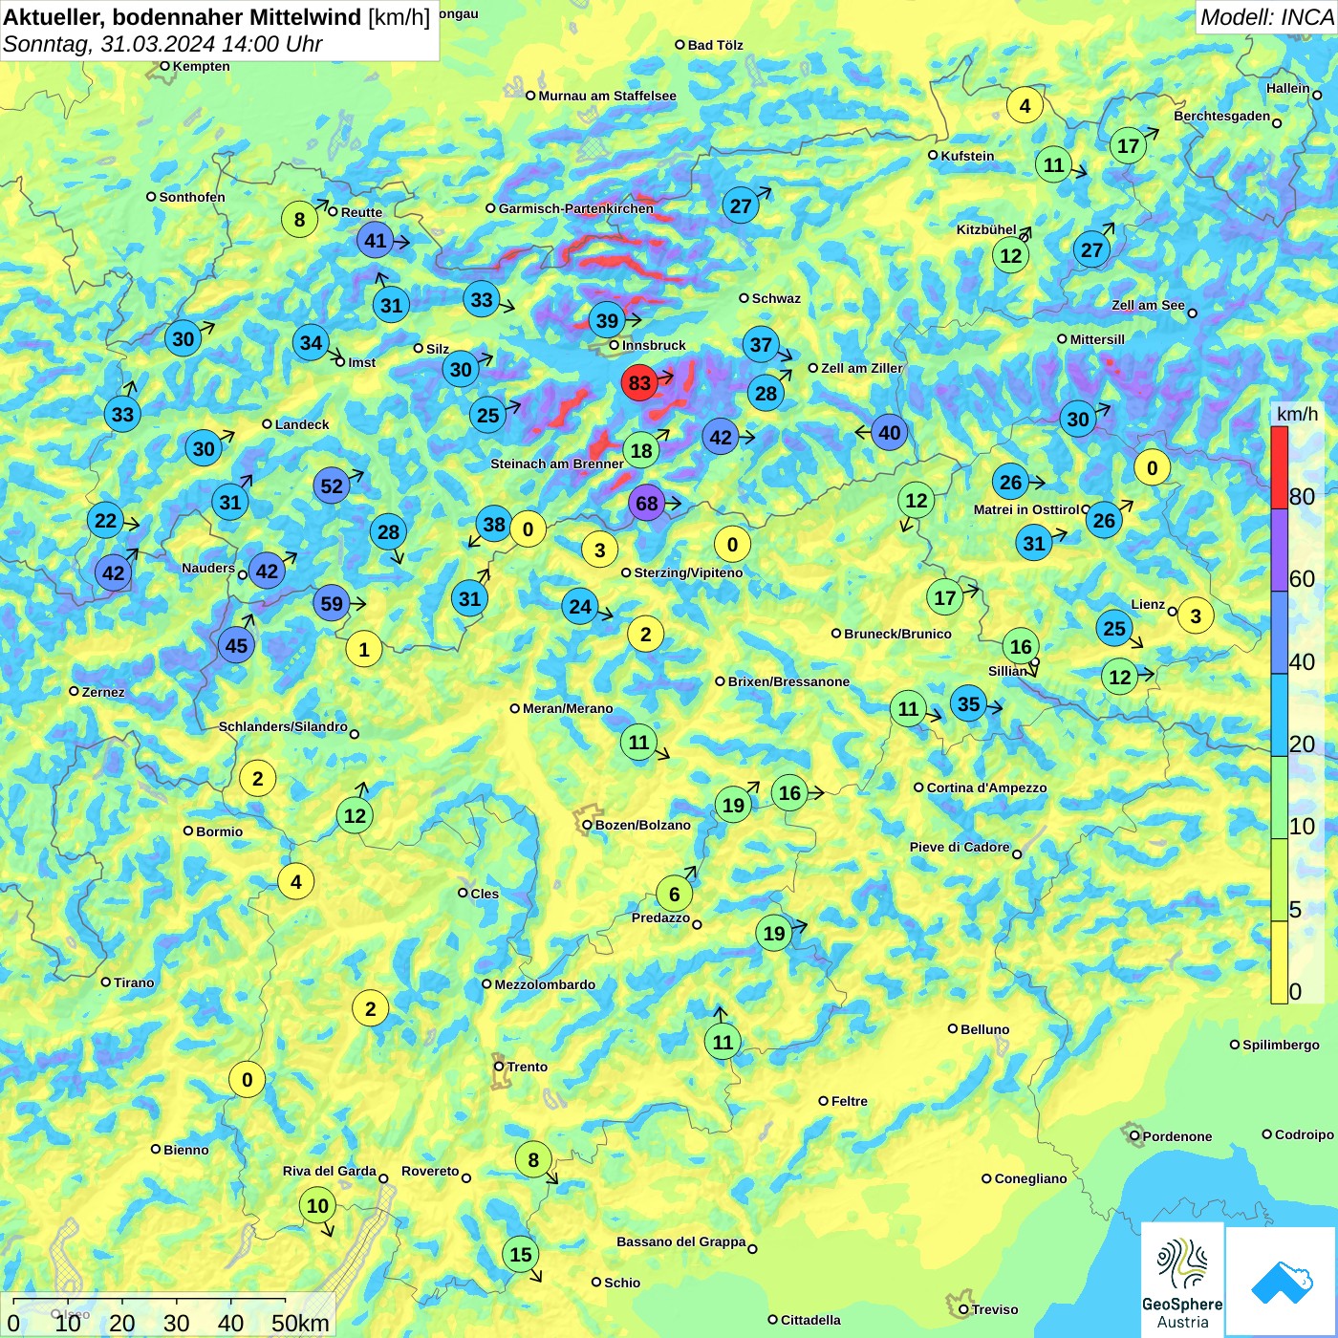Click the 24 km/h station marker
The height and width of the screenshot is (1338, 1338).
point(580,606)
